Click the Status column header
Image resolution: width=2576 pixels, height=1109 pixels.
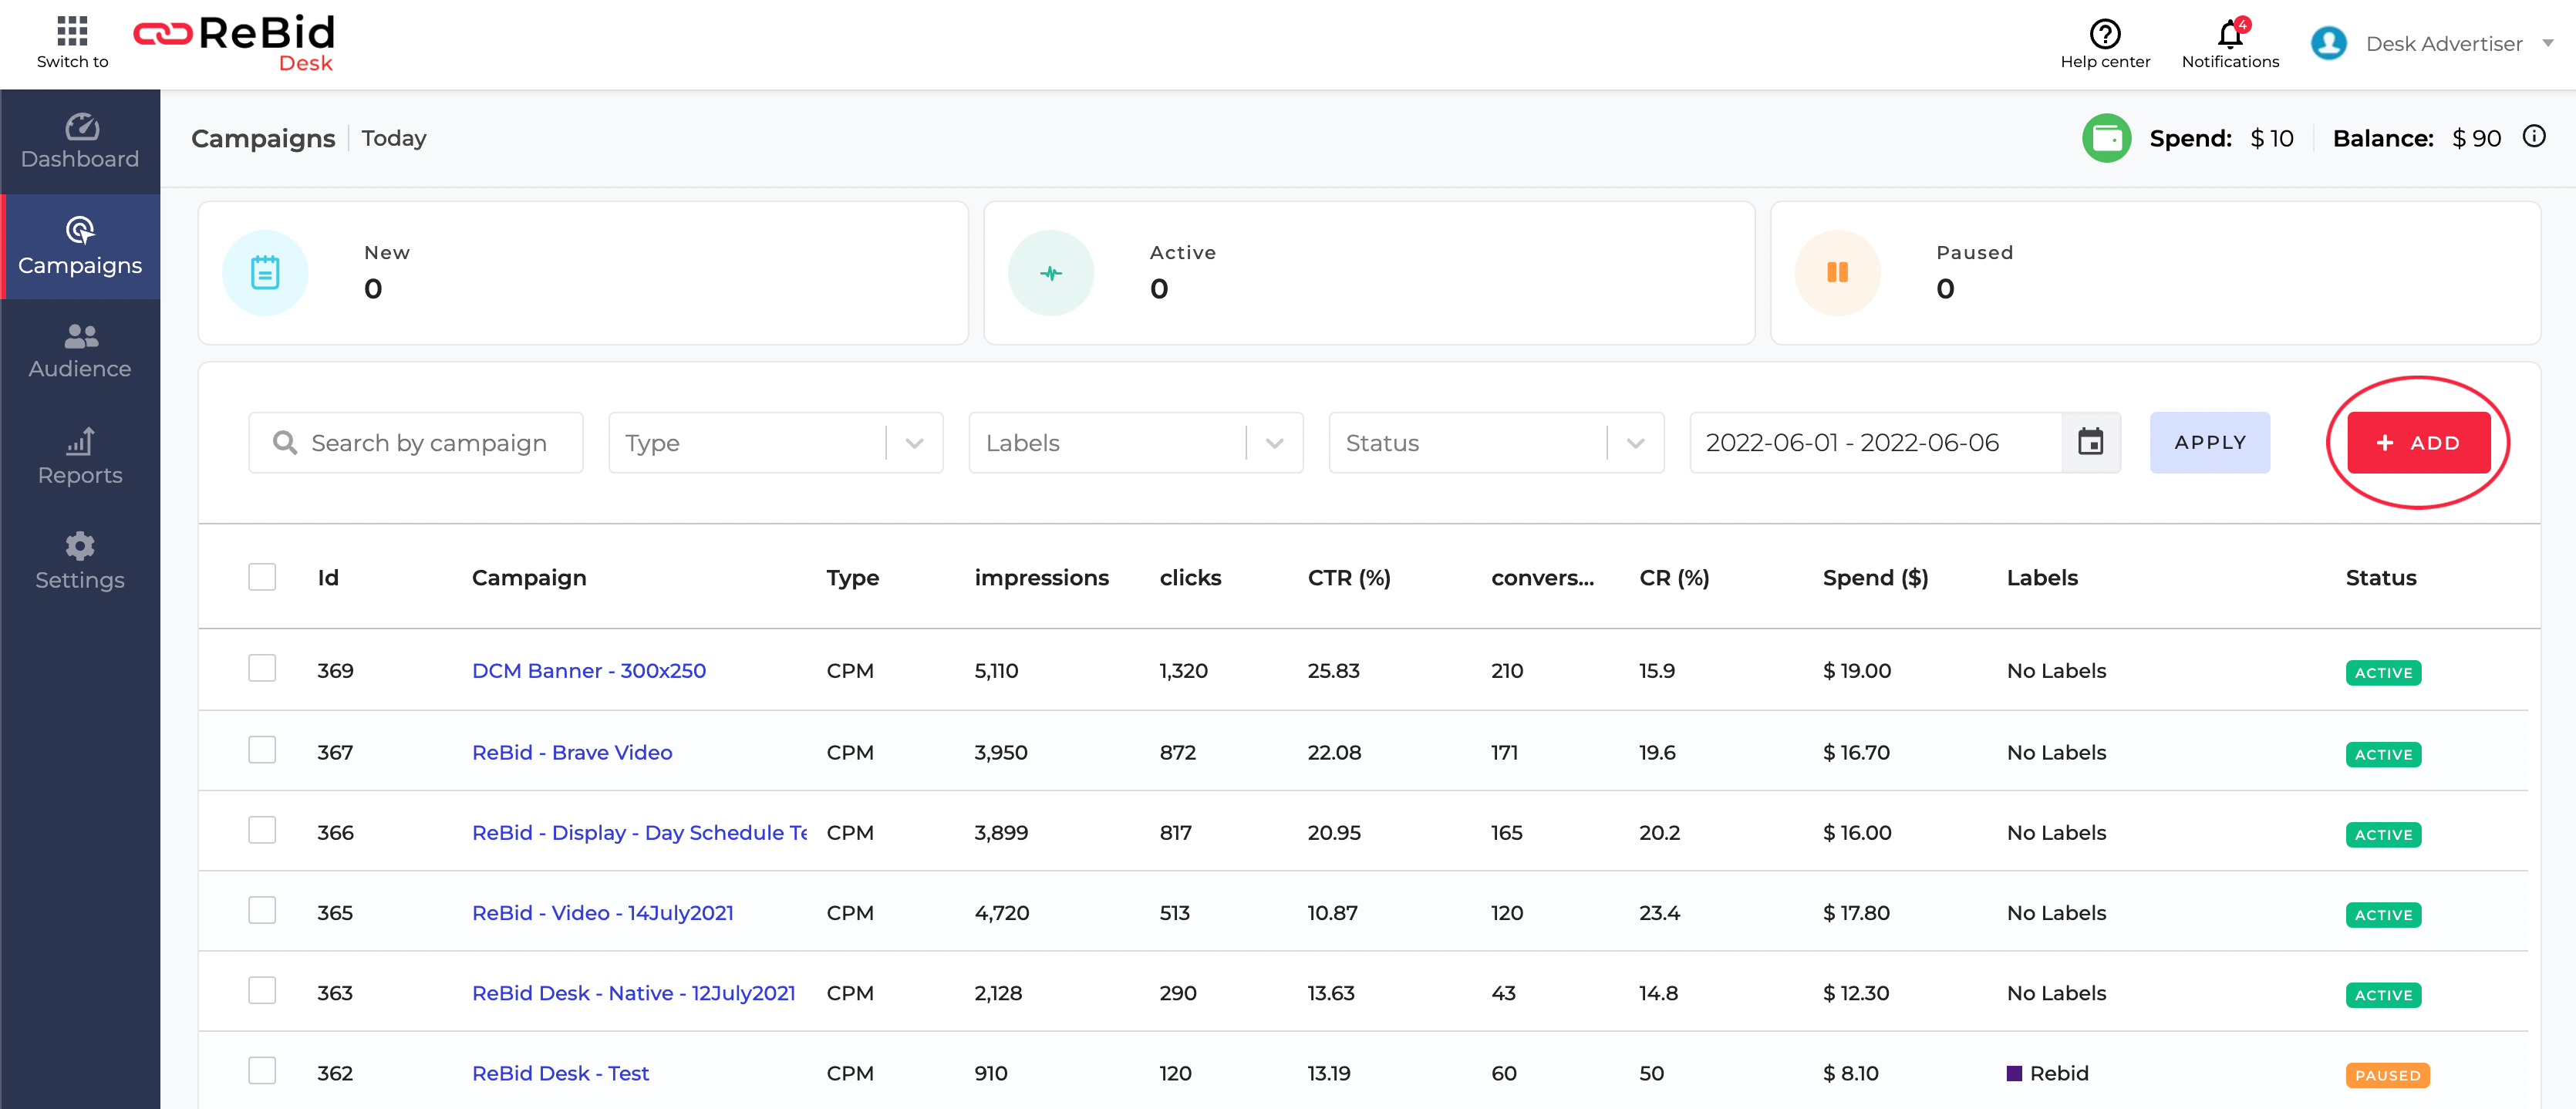(2380, 578)
